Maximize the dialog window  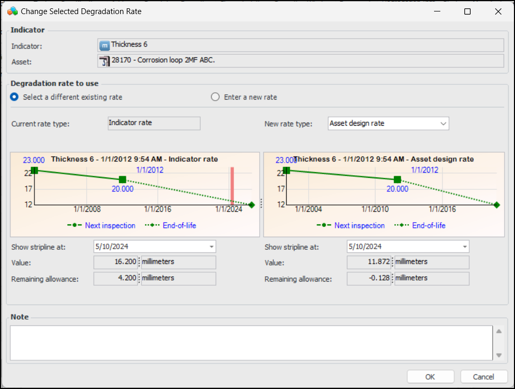[x=467, y=11]
